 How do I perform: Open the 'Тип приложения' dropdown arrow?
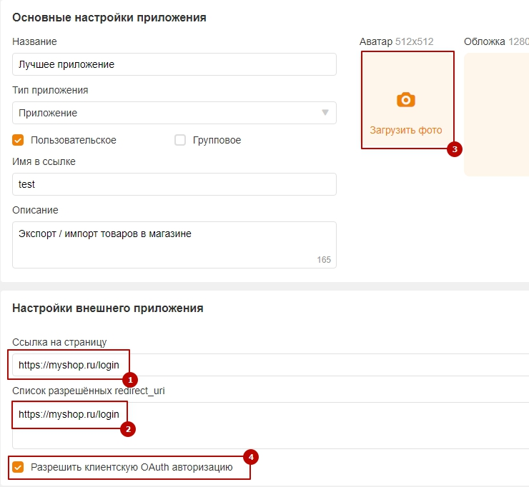pyautogui.click(x=325, y=113)
